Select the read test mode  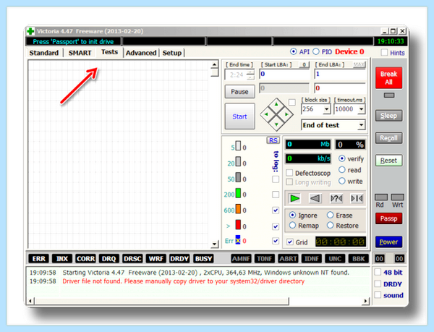342,169
